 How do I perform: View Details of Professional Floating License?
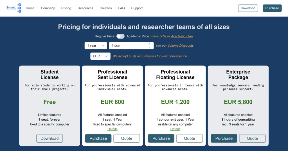click(175, 129)
